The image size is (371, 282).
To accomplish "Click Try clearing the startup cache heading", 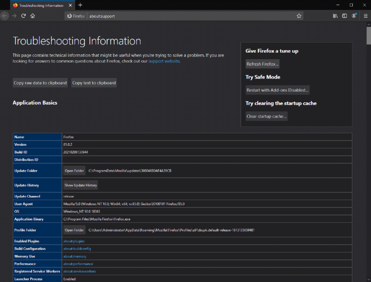I will (281, 103).
